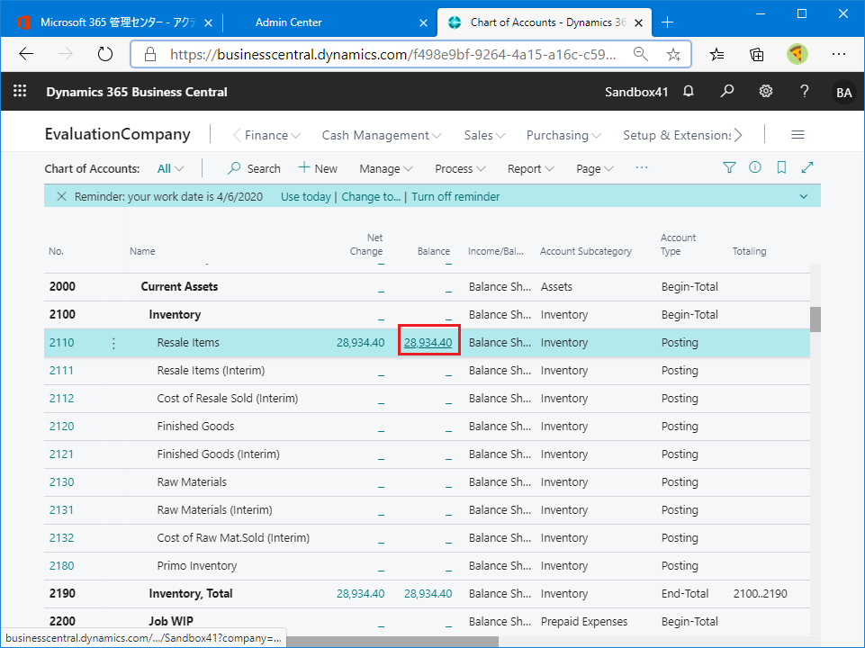The image size is (865, 648).
Task: Bookmark this page with bookmark icon
Action: click(x=781, y=167)
